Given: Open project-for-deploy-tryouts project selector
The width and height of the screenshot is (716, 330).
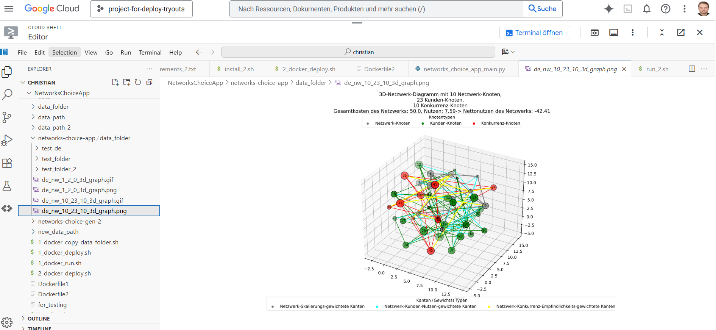Looking at the screenshot, I should (x=141, y=9).
